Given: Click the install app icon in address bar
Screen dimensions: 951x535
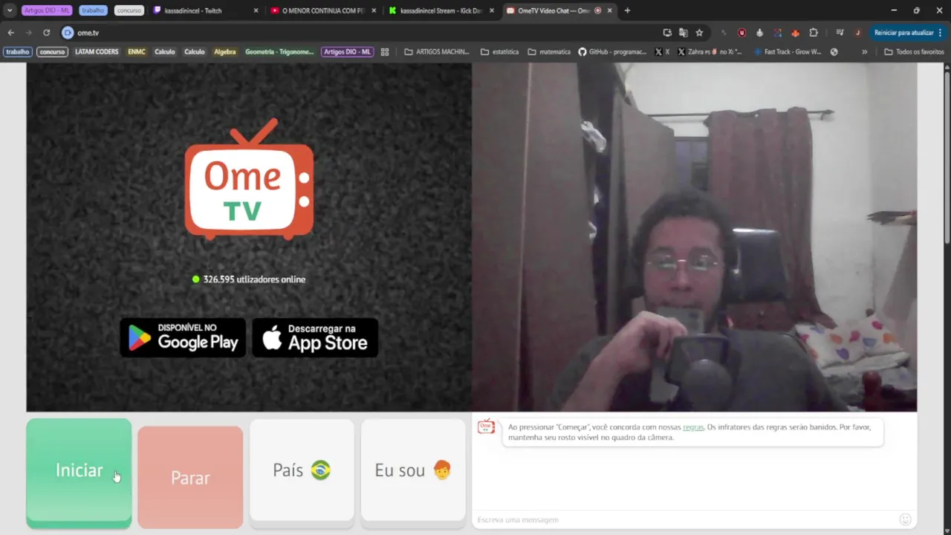Looking at the screenshot, I should tap(666, 33).
